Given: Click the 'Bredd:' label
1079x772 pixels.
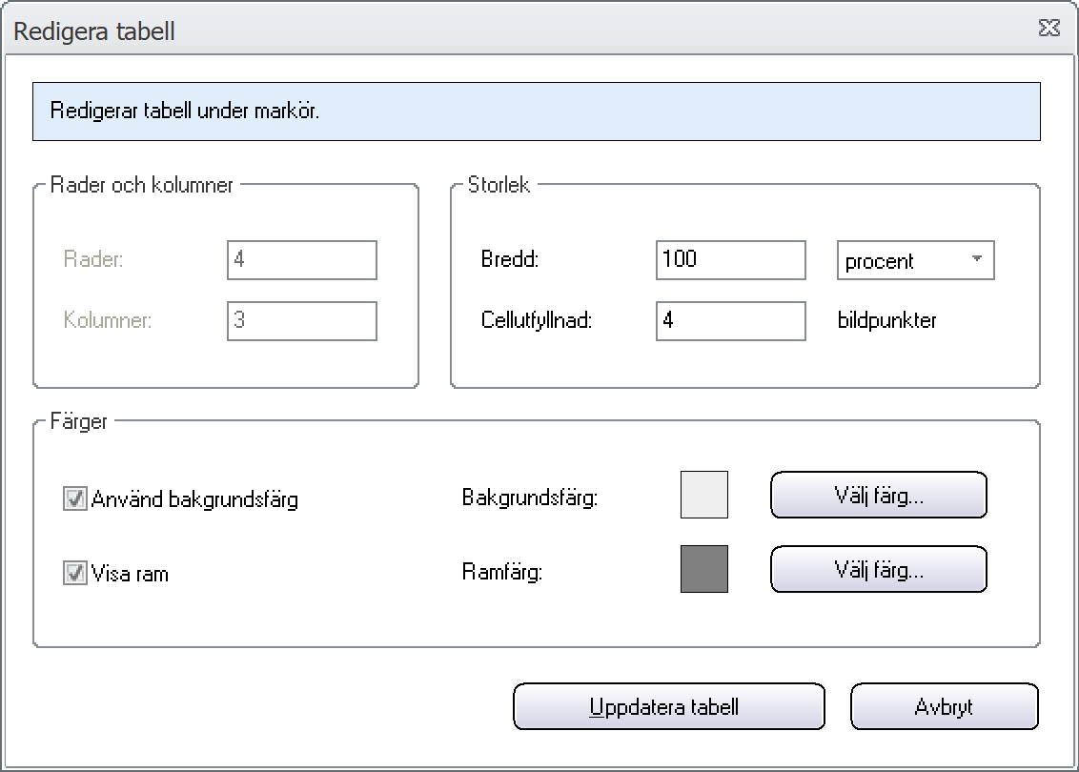Looking at the screenshot, I should (509, 259).
